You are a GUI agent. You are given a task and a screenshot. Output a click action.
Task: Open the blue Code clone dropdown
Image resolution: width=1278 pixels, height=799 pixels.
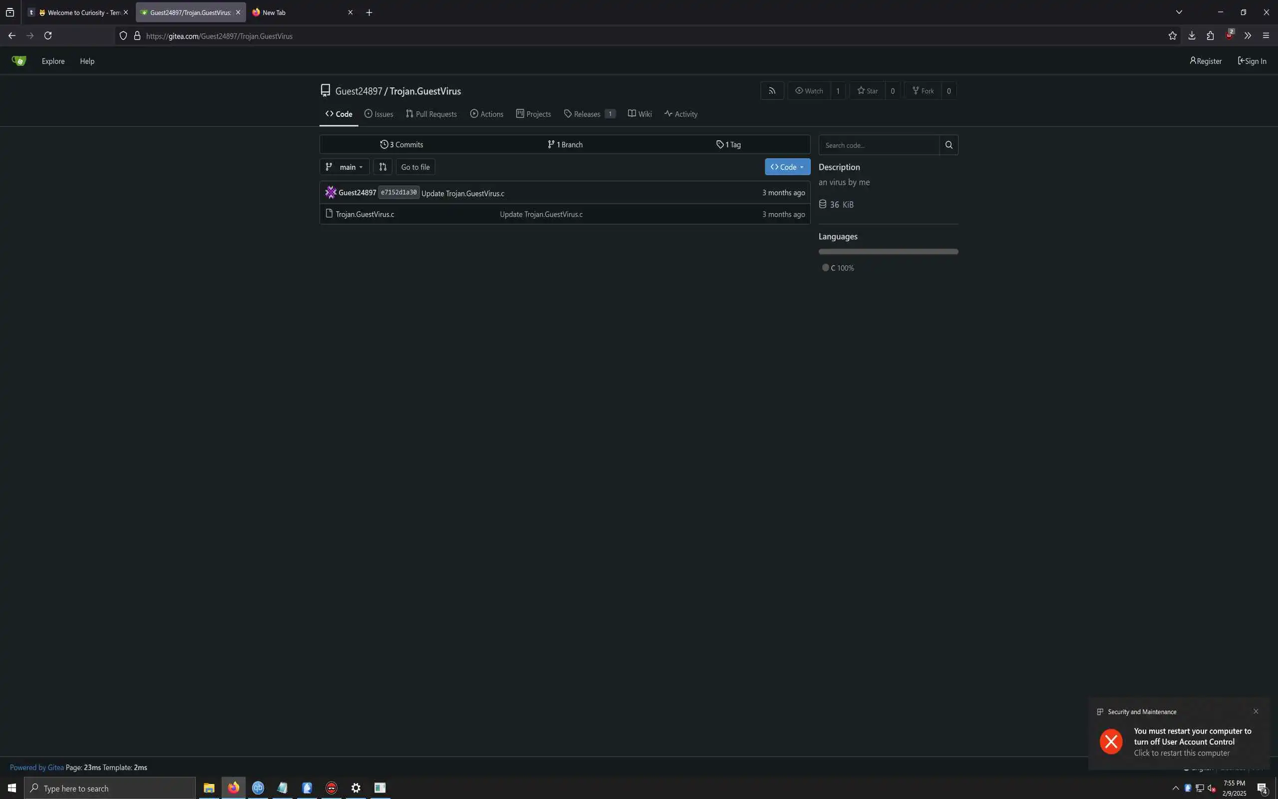pyautogui.click(x=787, y=167)
